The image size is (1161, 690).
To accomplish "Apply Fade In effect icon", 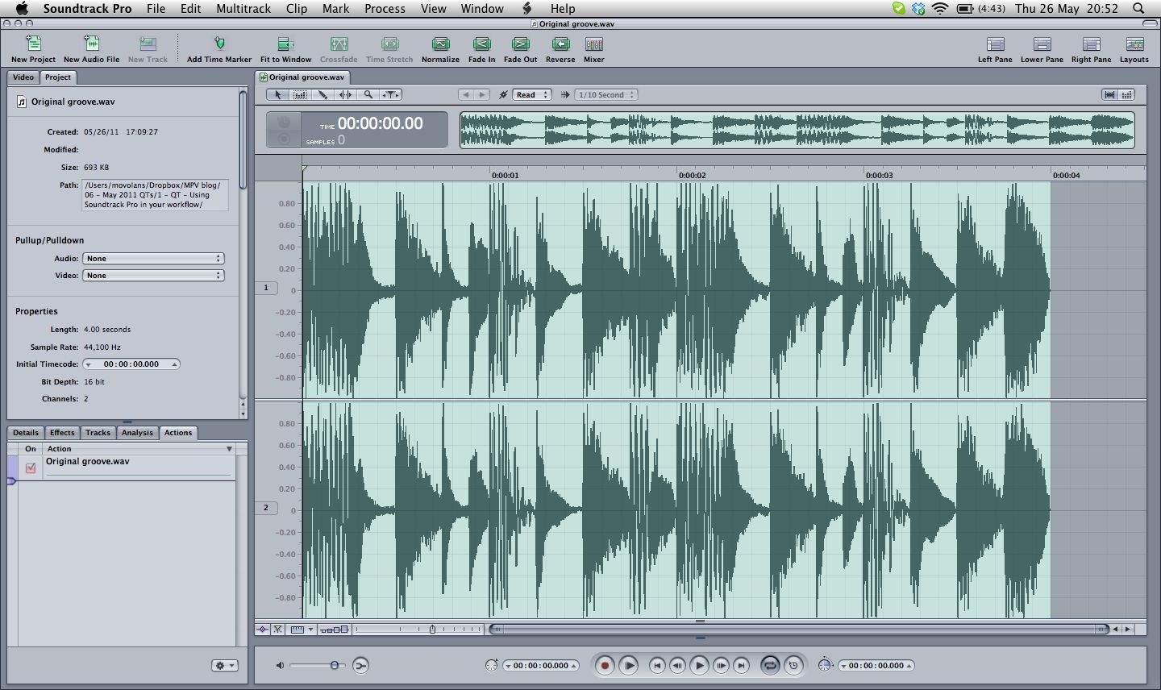I will (x=481, y=44).
